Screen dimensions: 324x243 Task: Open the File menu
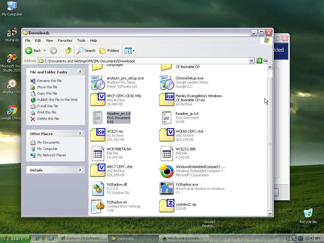coord(28,40)
